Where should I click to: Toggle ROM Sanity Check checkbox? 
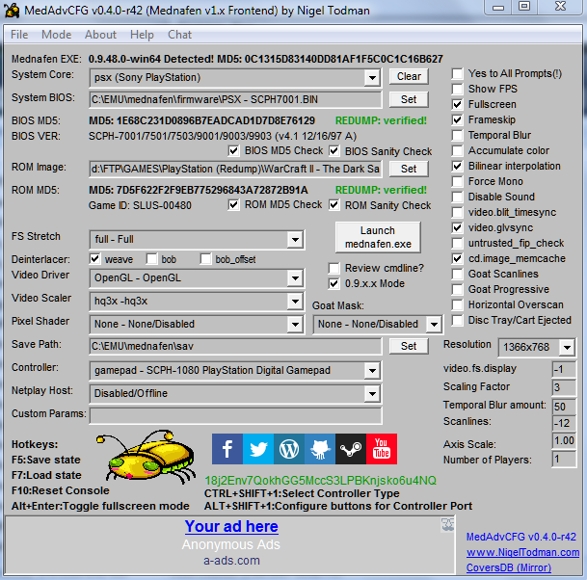coord(334,205)
